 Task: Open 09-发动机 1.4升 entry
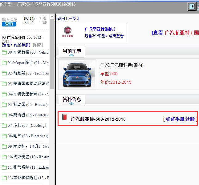[x=28, y=147]
